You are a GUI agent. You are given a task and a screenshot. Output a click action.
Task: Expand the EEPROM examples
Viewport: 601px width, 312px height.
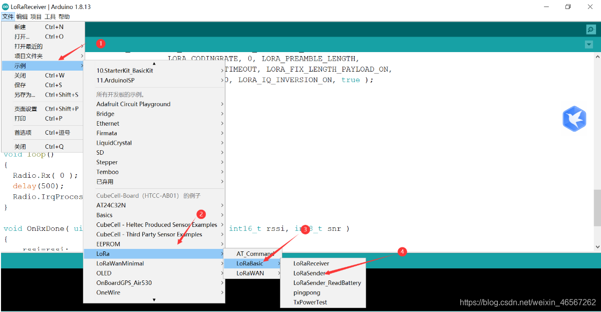click(x=154, y=244)
